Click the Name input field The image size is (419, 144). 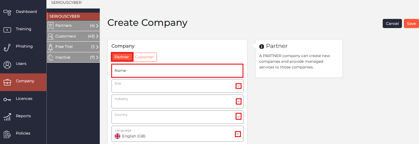tap(177, 71)
